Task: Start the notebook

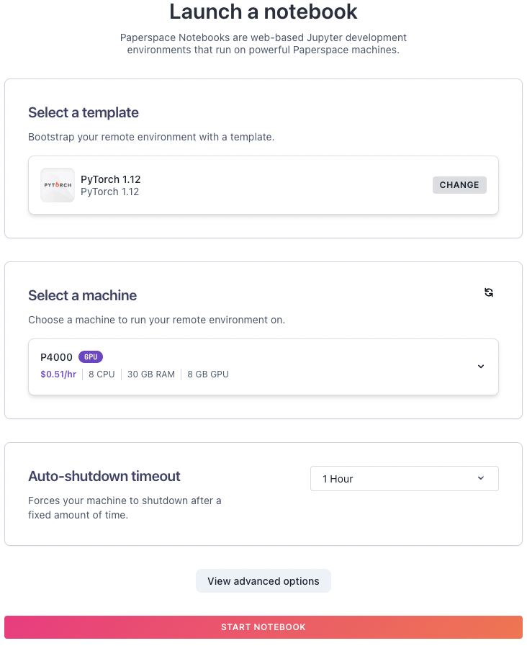Action: click(263, 627)
